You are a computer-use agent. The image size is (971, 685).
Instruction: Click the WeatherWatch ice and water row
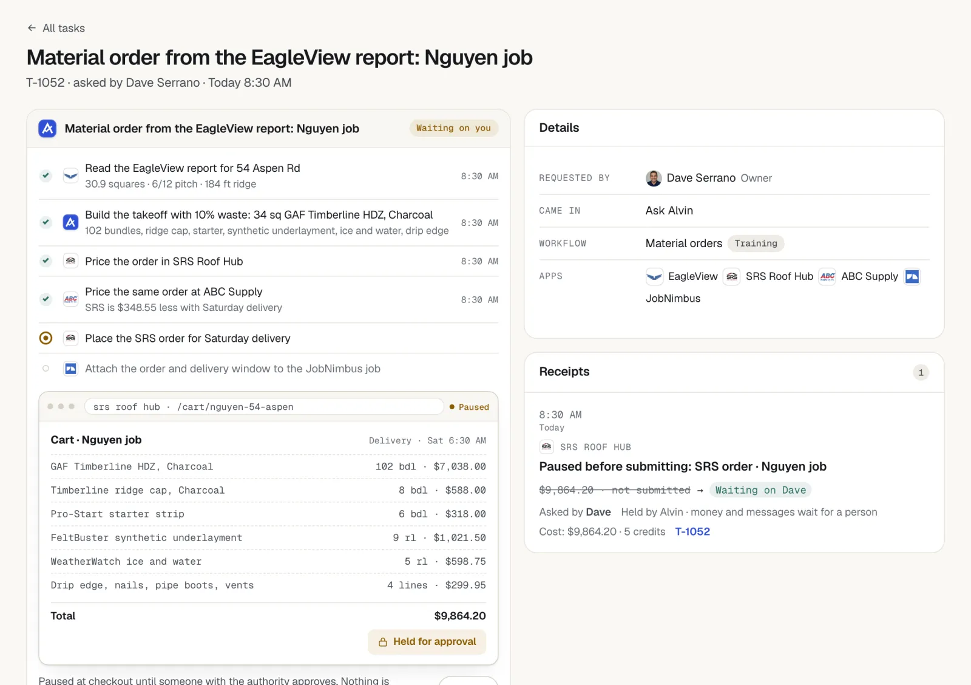coord(268,561)
